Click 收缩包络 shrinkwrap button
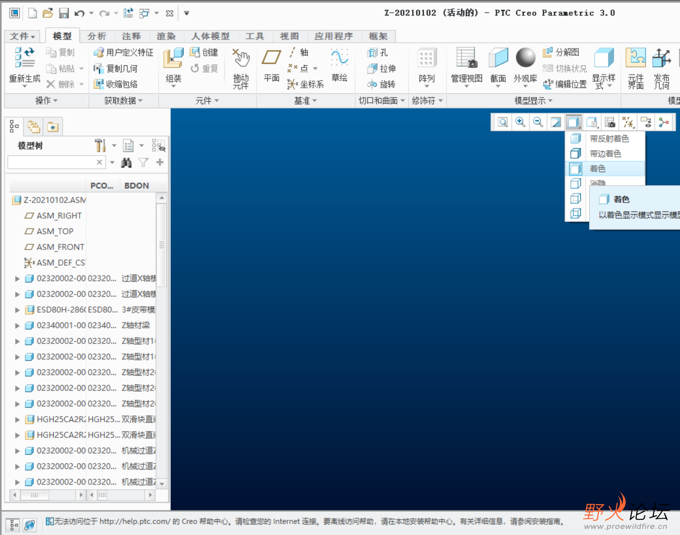The width and height of the screenshot is (680, 535). click(x=115, y=84)
